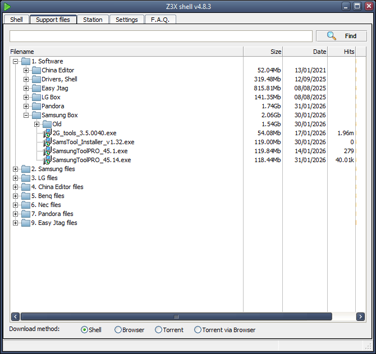The height and width of the screenshot is (354, 376).
Task: Click the green Z3X play icon in title bar
Action: coord(7,7)
